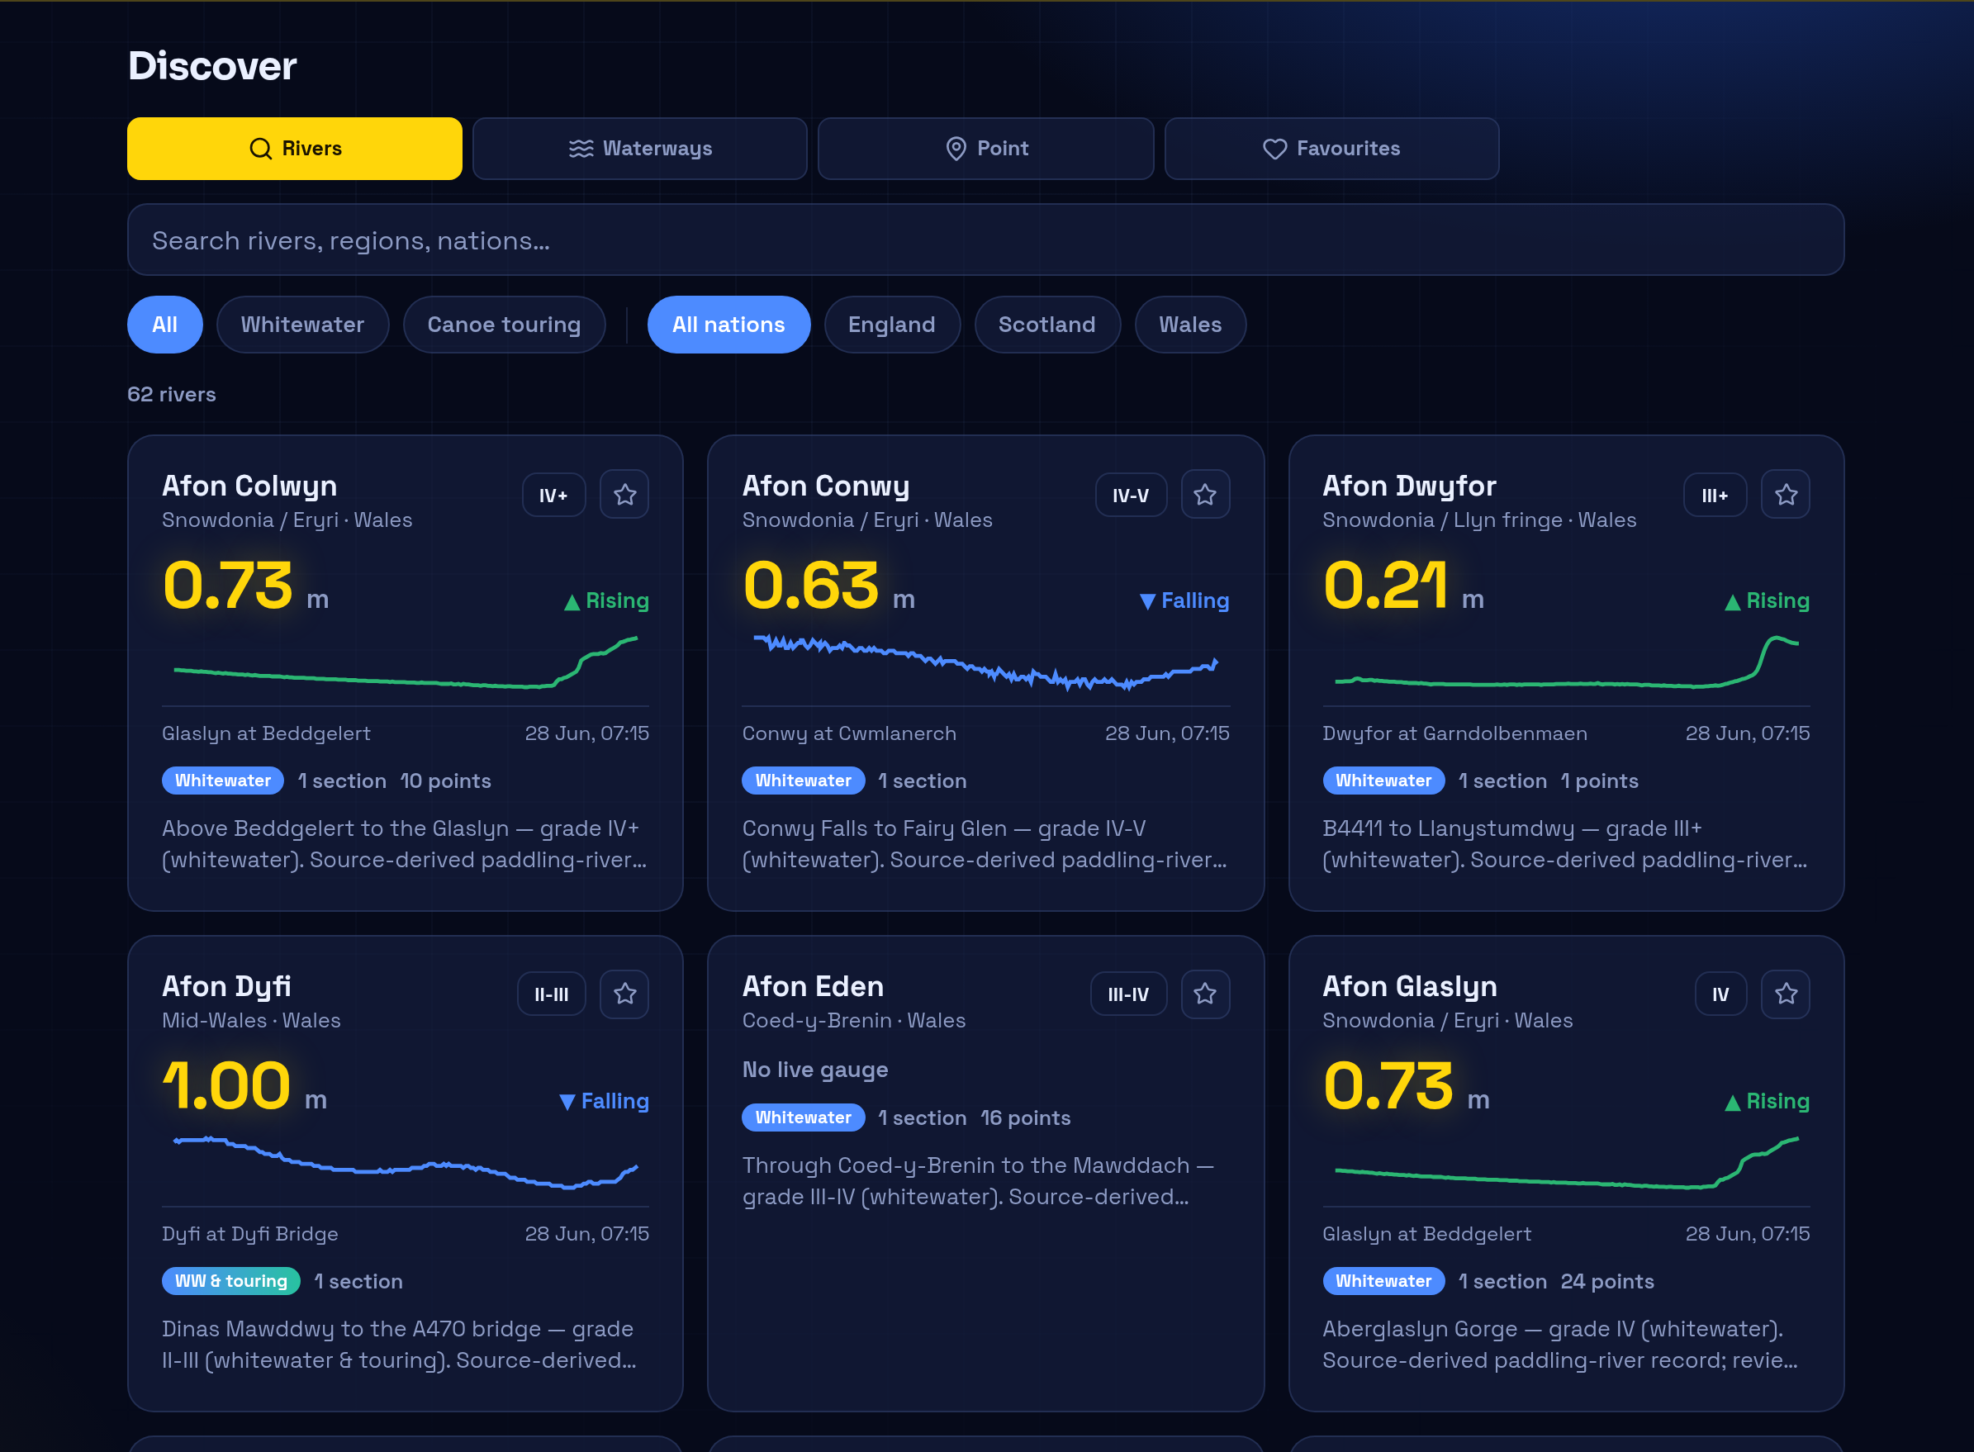Favourite the Afon Colwyn river with star

point(624,495)
